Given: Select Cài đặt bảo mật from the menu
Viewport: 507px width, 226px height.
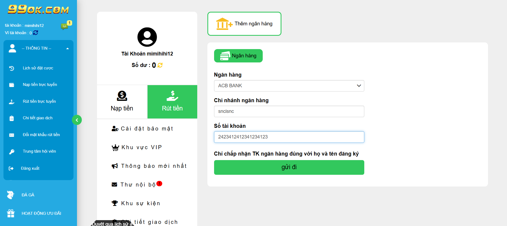Looking at the screenshot, I should point(142,128).
